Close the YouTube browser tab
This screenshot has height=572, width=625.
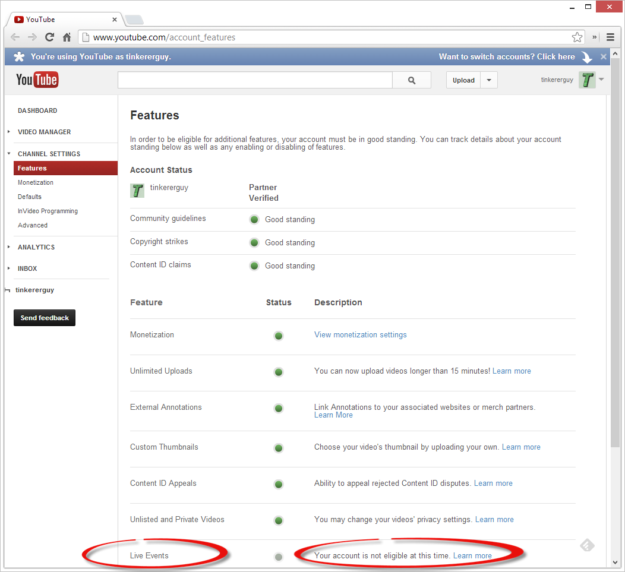[x=115, y=20]
